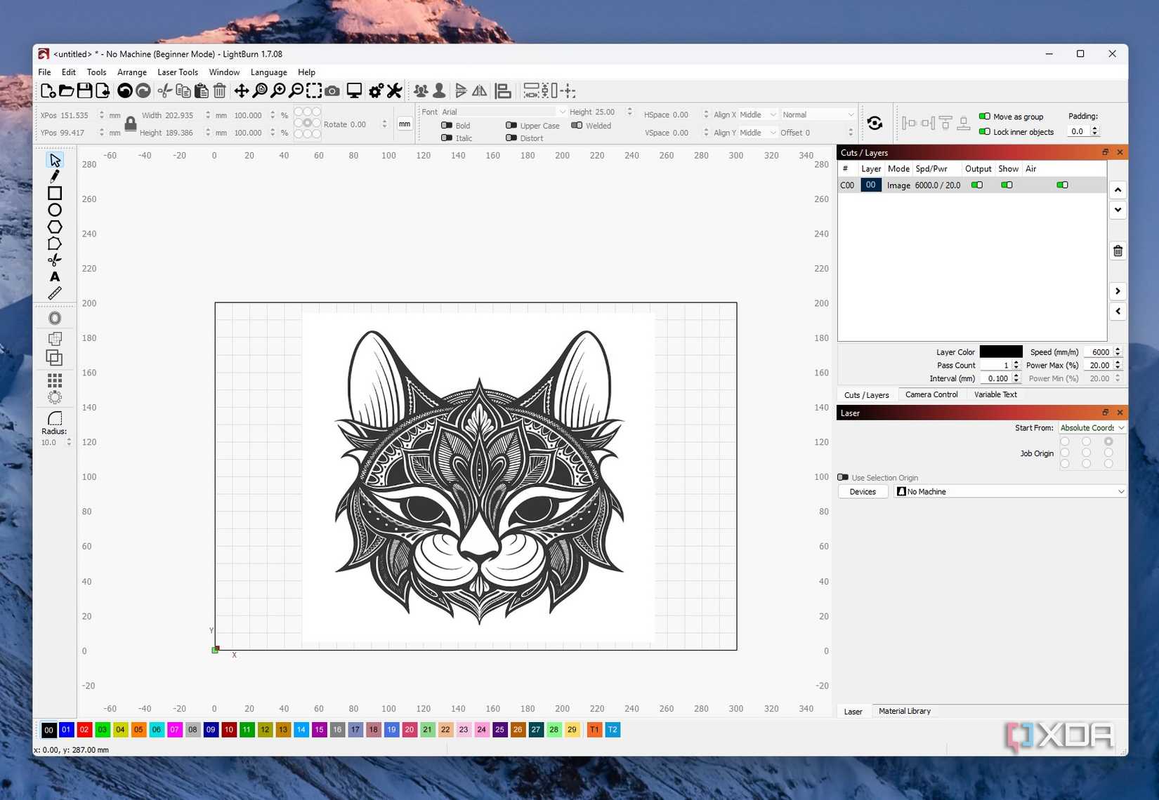Open the Camera capture tool
Viewport: 1159px width, 800px height.
click(332, 91)
